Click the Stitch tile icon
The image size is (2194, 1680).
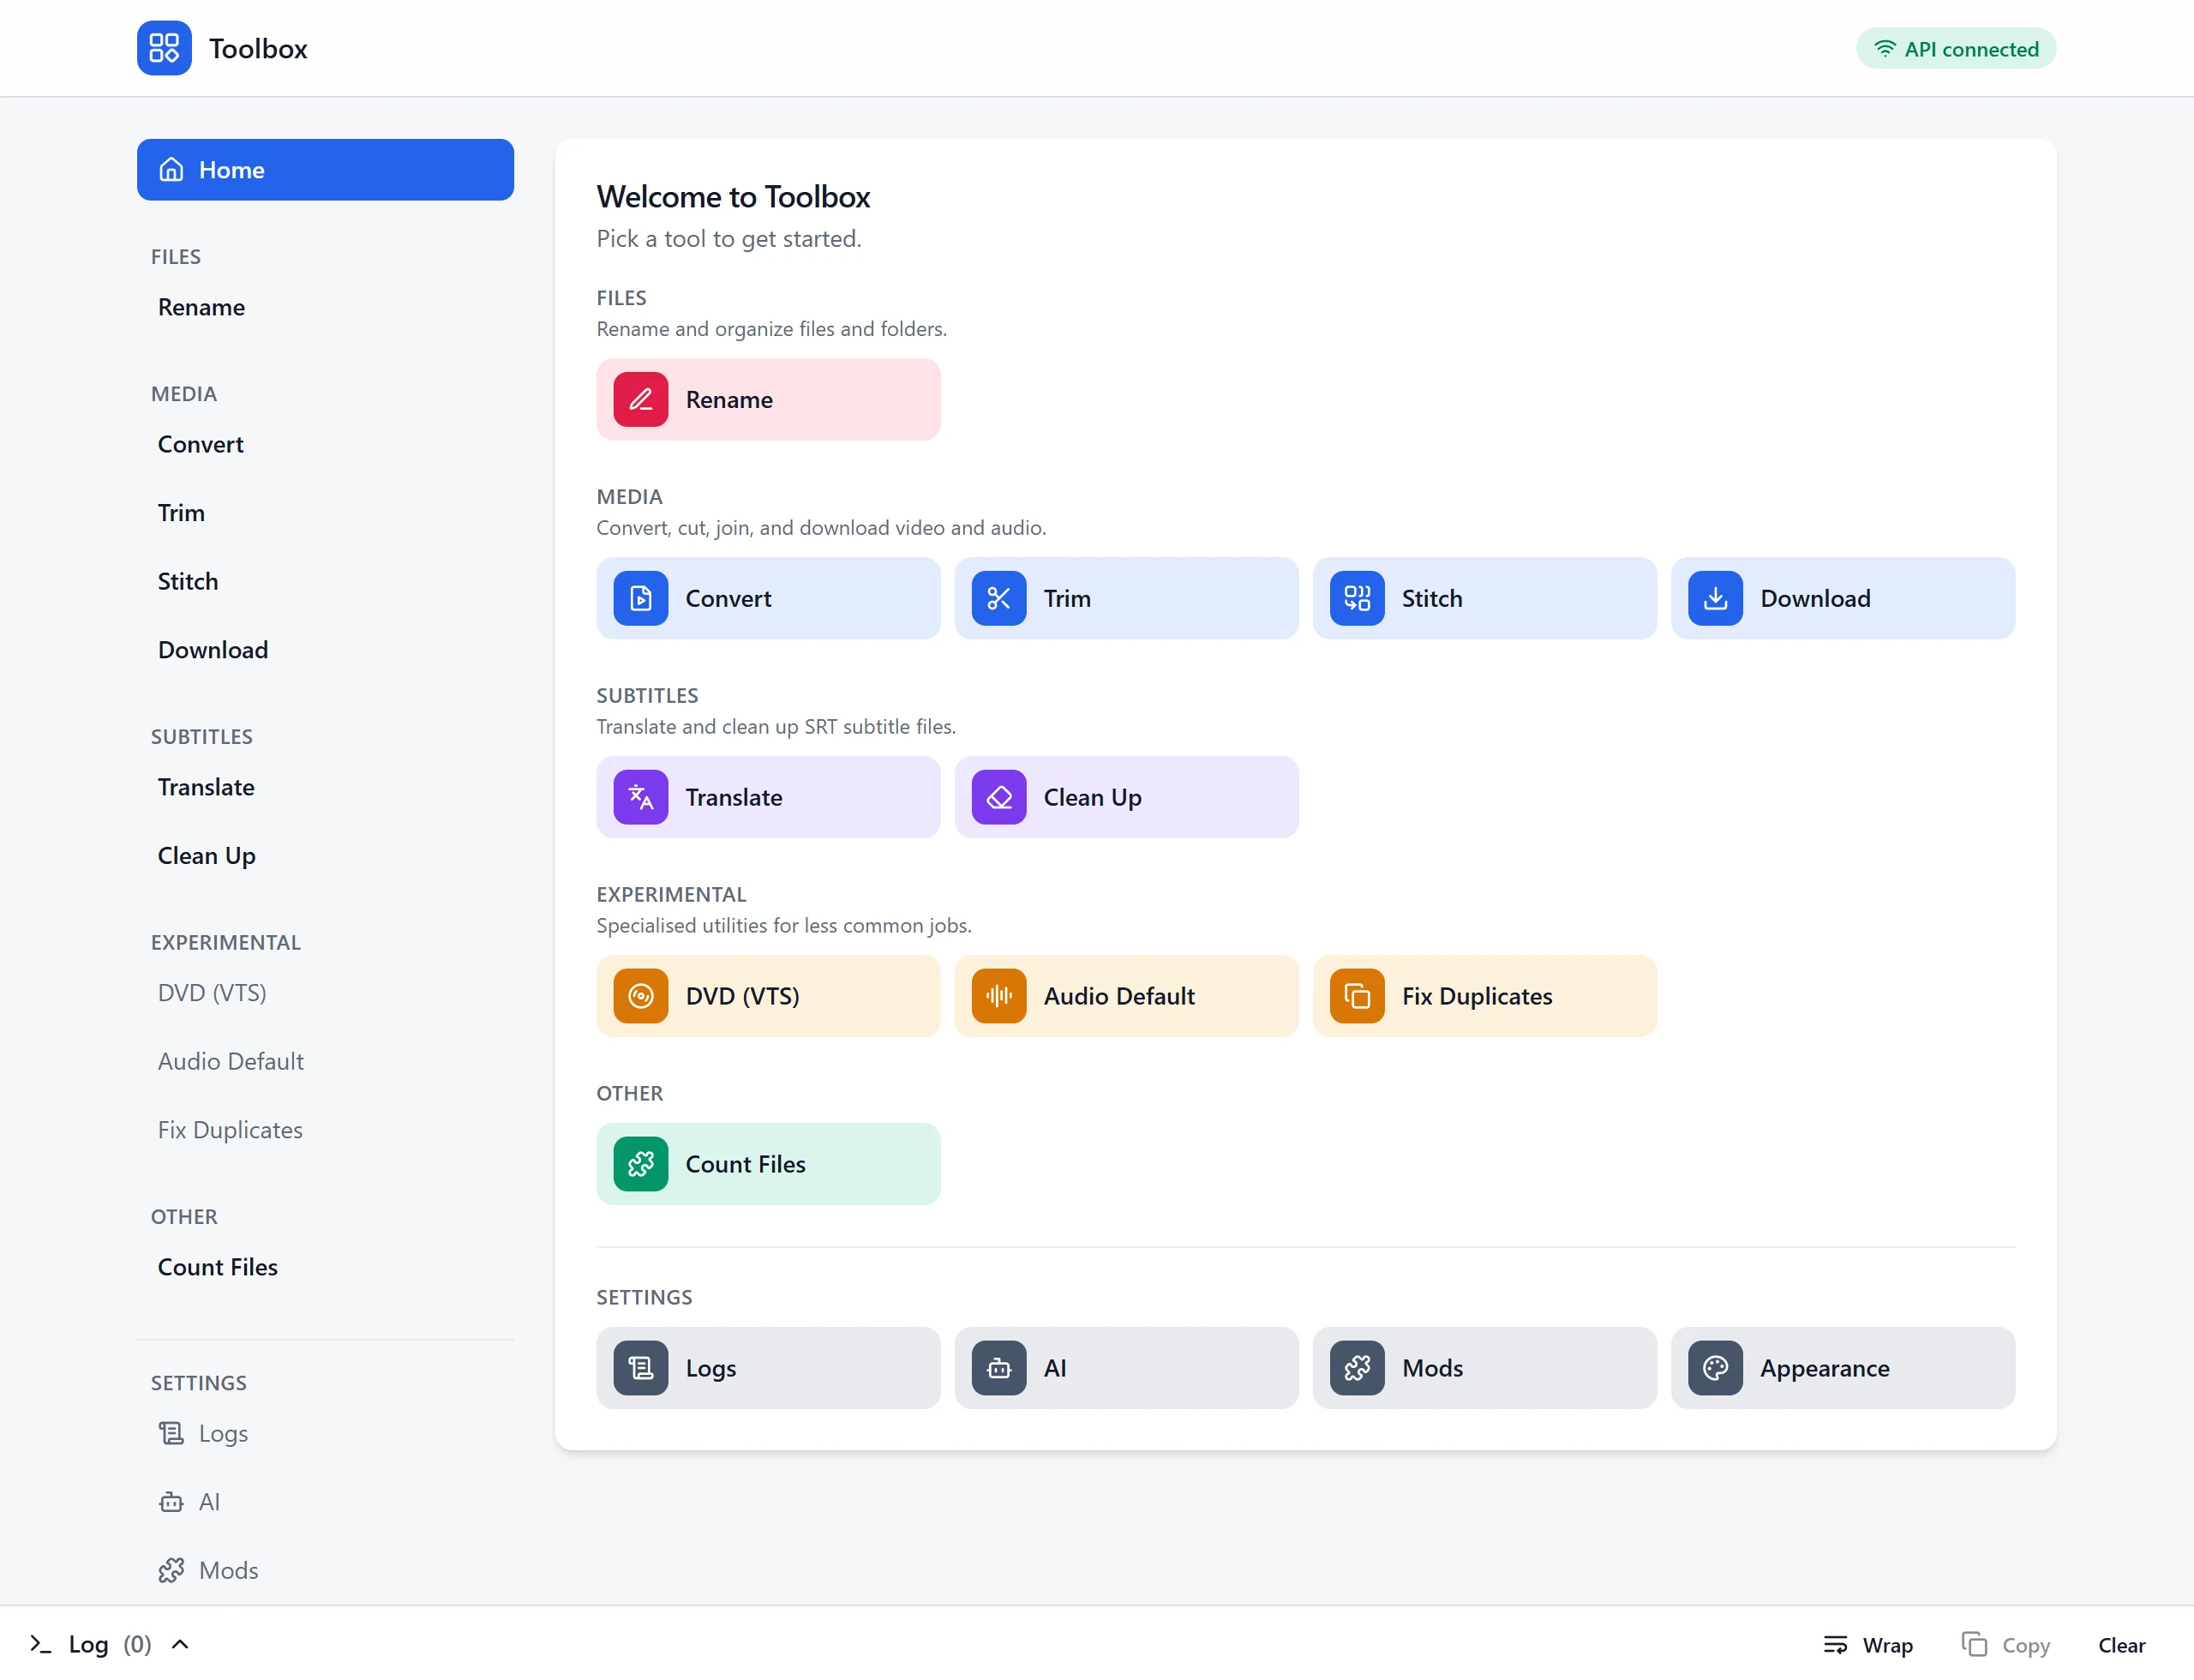click(x=1357, y=598)
